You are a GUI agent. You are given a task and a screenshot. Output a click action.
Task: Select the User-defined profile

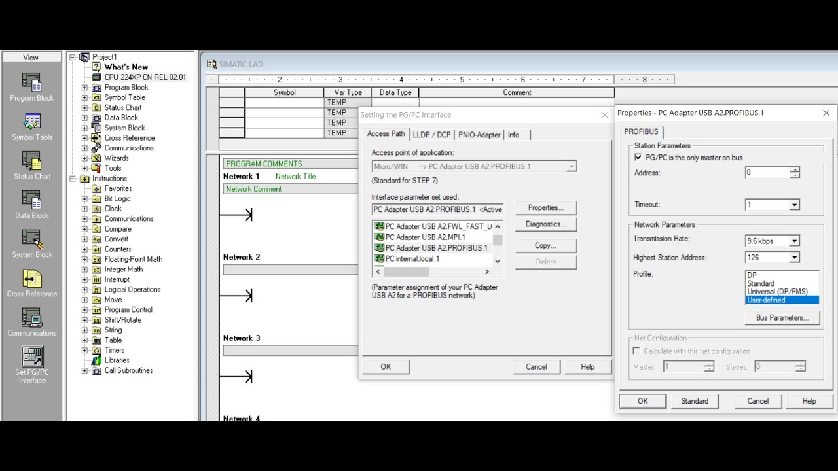pyautogui.click(x=782, y=300)
